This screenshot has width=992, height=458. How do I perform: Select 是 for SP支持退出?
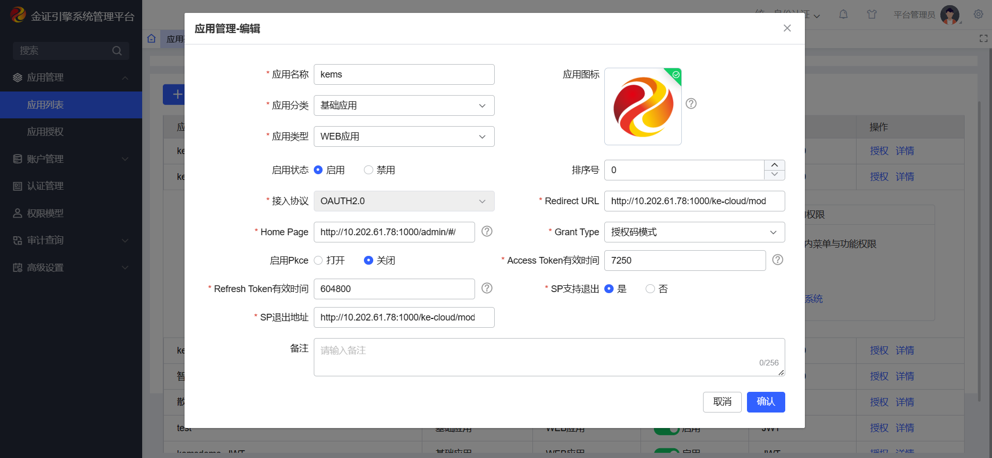click(x=609, y=289)
